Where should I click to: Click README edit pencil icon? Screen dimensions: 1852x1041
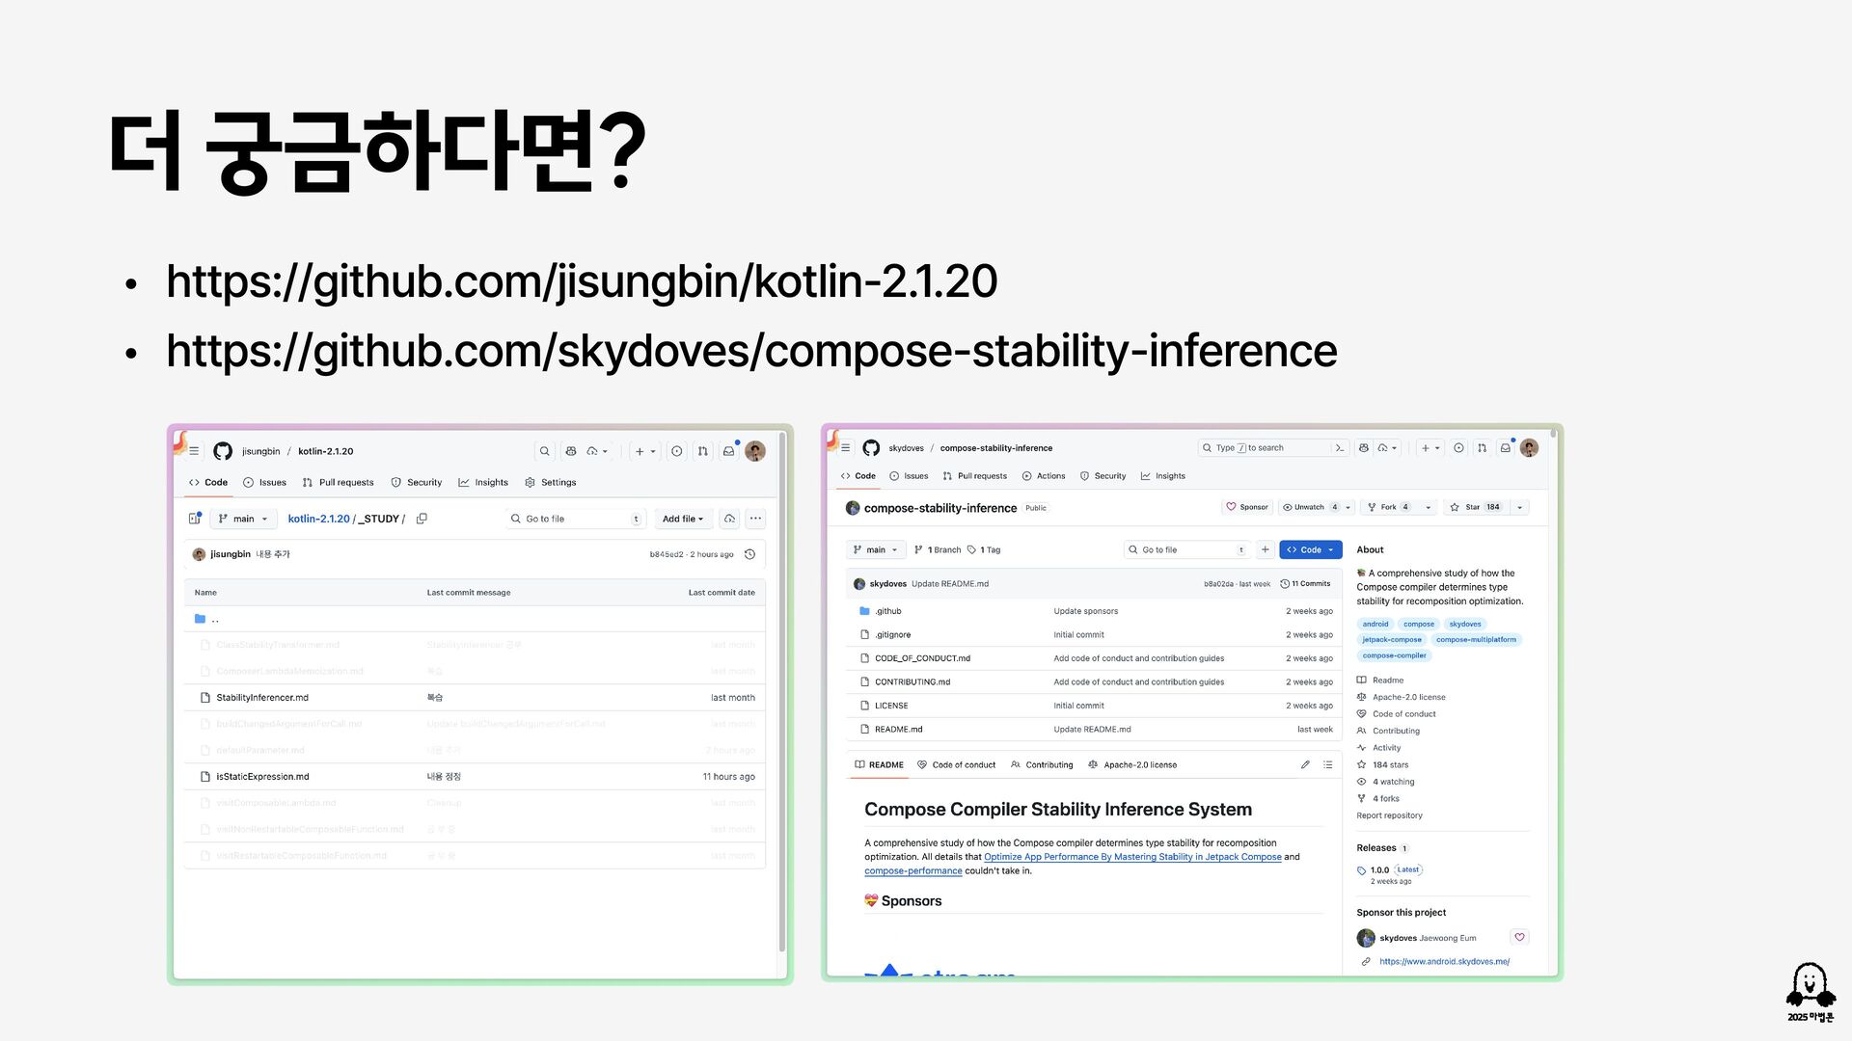(1305, 764)
